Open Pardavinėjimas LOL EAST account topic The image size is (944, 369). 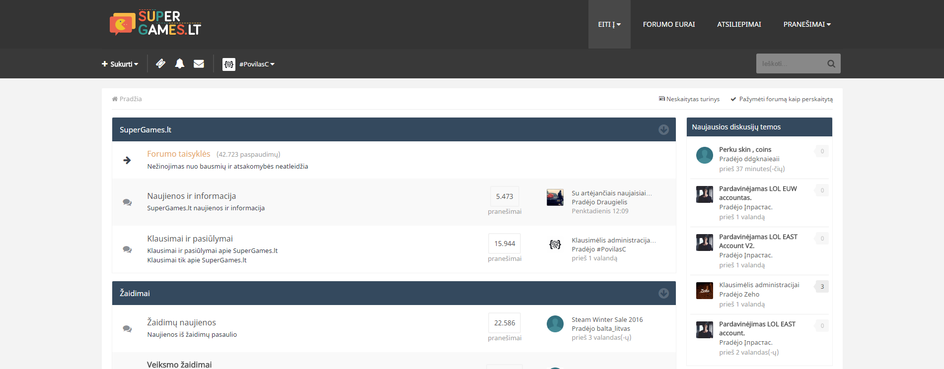[x=757, y=328]
